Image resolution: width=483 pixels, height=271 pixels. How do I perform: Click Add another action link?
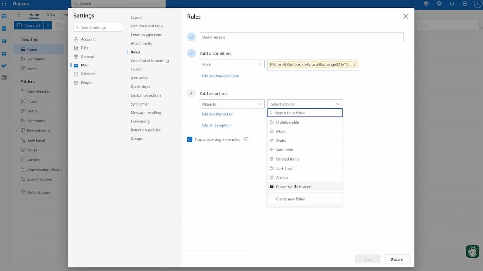pos(217,114)
